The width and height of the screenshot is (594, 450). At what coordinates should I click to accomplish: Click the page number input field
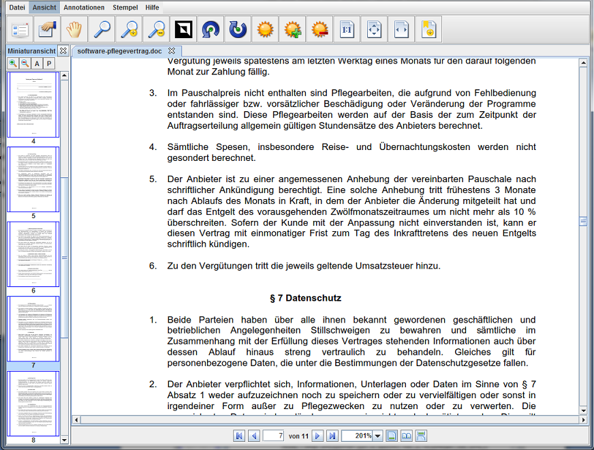tap(273, 436)
